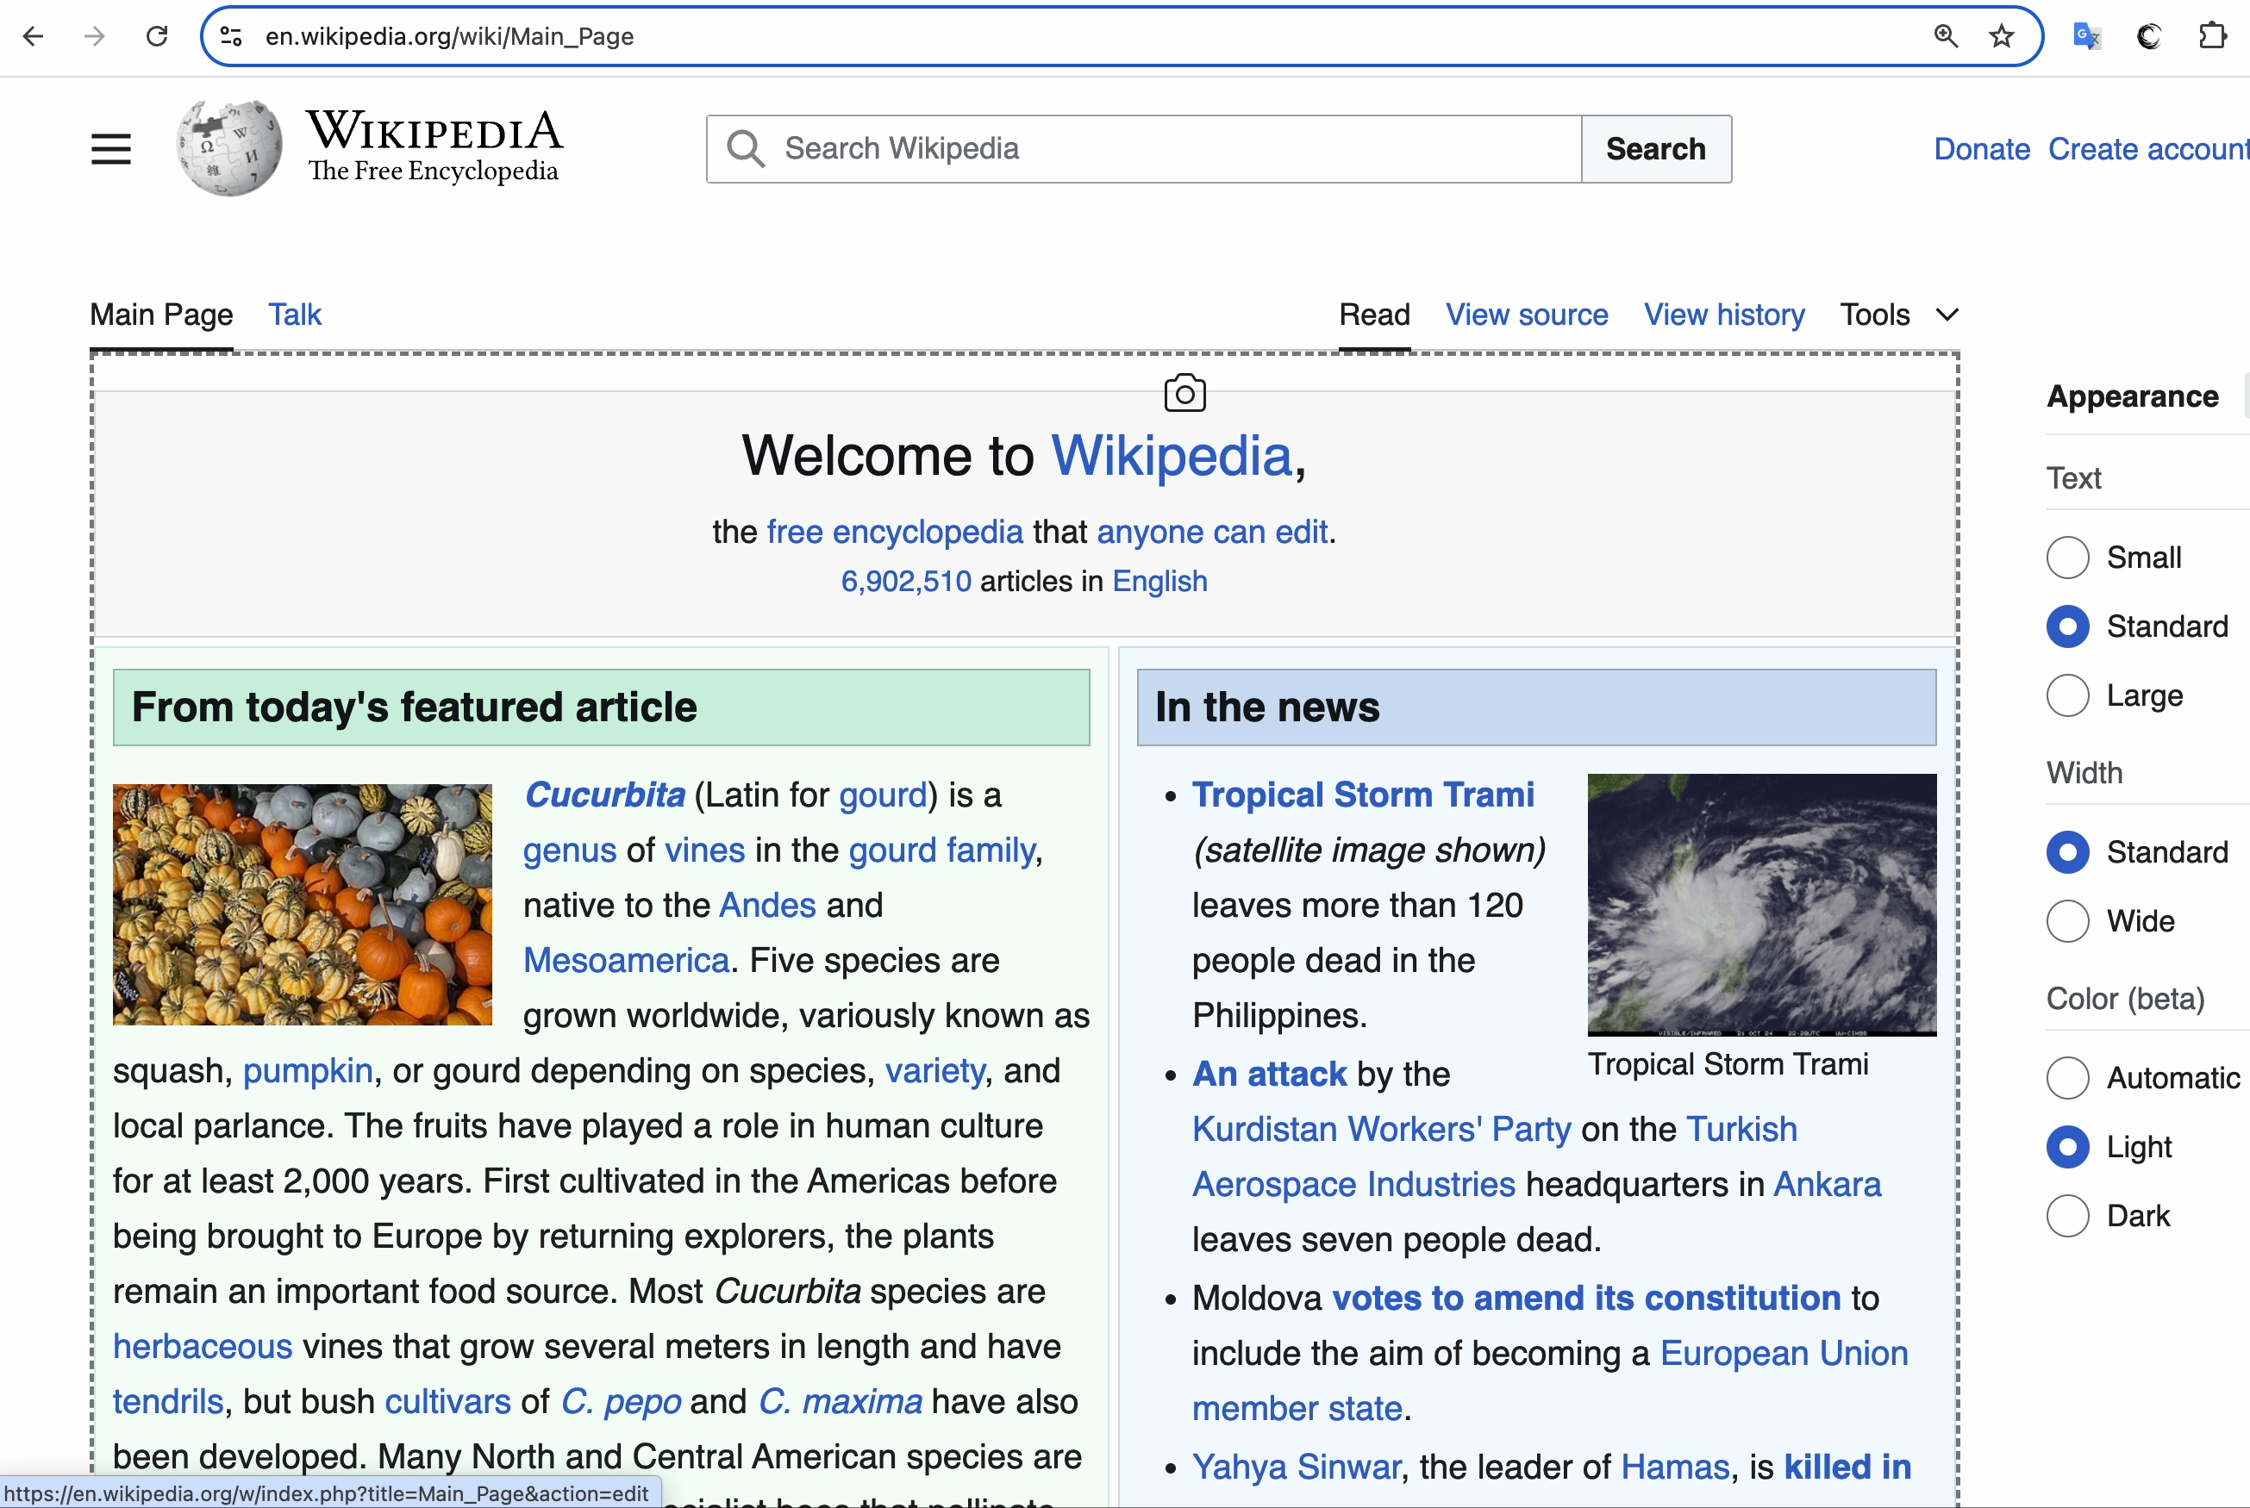The width and height of the screenshot is (2250, 1508).
Task: Go forward with the browser forward arrow
Action: [94, 36]
